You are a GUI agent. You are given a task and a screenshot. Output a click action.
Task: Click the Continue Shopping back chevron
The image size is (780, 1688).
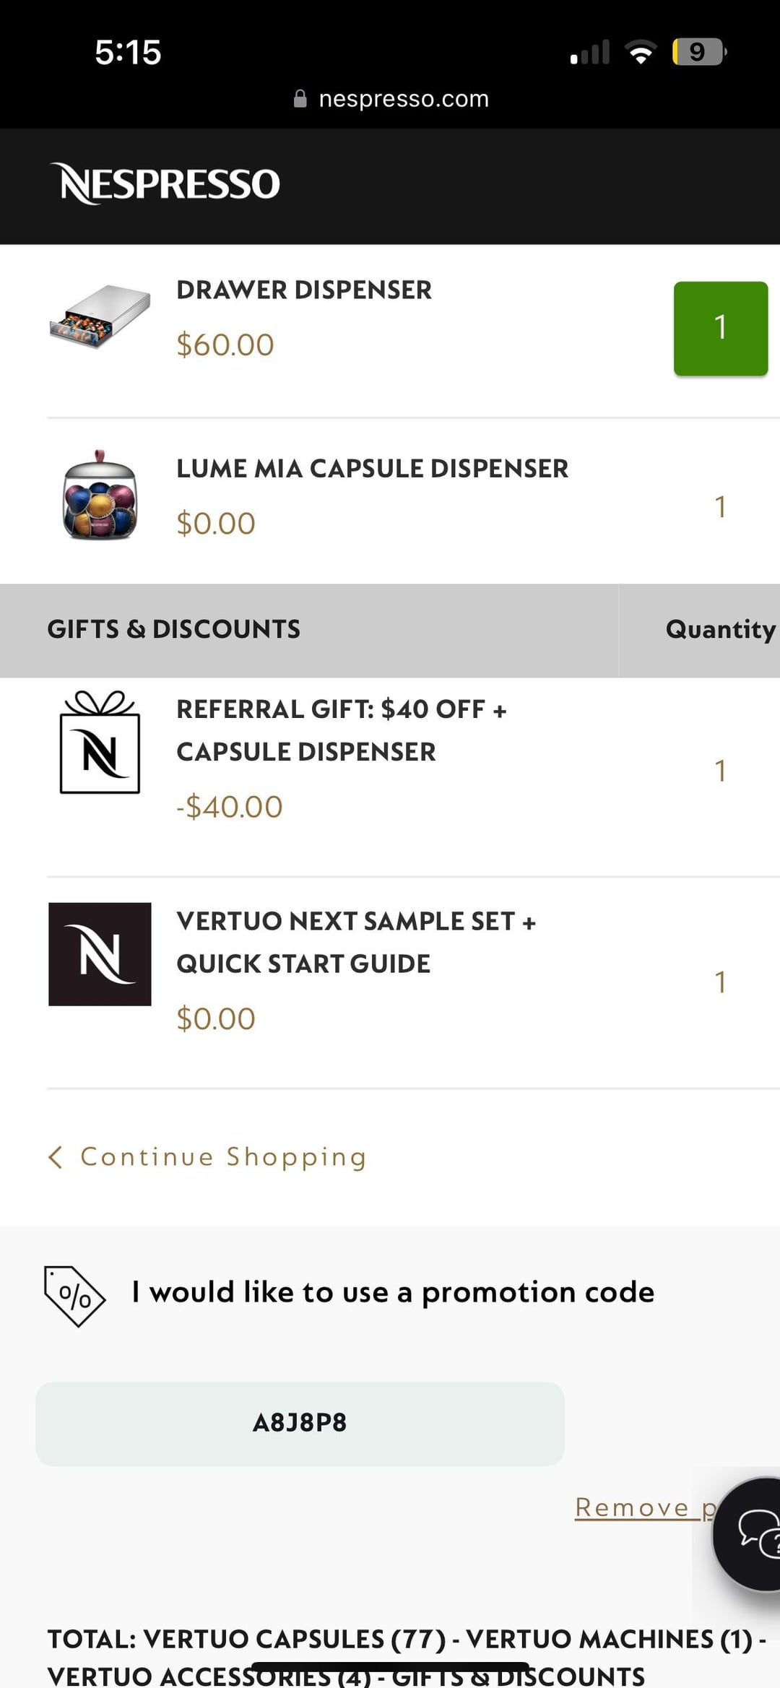pos(56,1156)
